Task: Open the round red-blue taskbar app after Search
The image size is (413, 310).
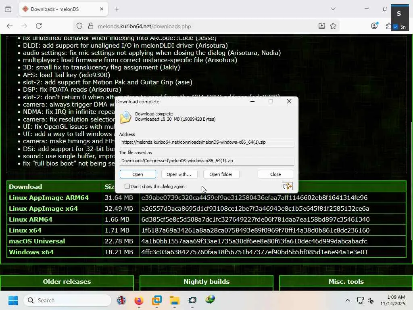Action: click(x=121, y=300)
